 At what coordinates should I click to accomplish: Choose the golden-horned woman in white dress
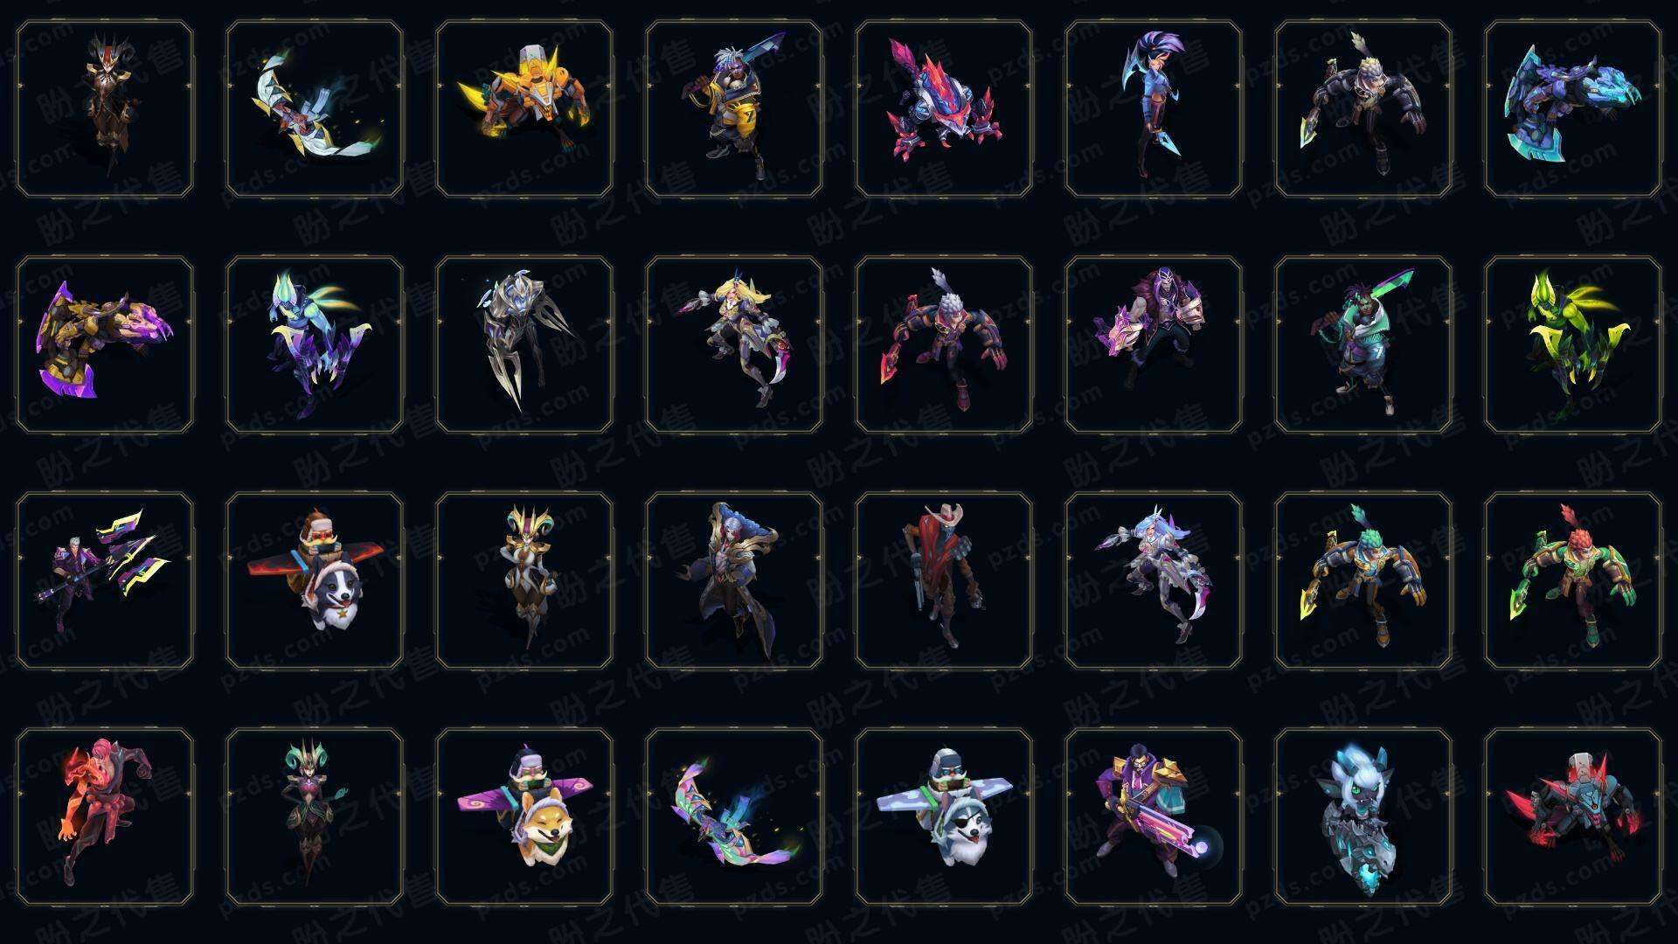[x=524, y=580]
